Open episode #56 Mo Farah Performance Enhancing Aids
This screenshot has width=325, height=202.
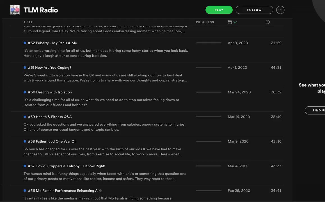65,190
